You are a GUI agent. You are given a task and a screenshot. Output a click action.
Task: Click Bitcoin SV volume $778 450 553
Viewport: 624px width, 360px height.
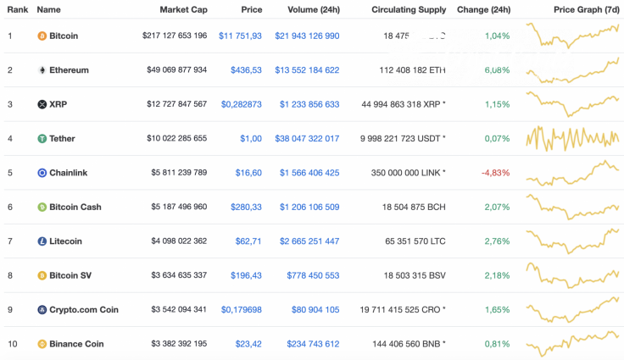coord(313,275)
